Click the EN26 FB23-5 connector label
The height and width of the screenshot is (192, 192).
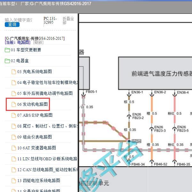click(x=183, y=129)
